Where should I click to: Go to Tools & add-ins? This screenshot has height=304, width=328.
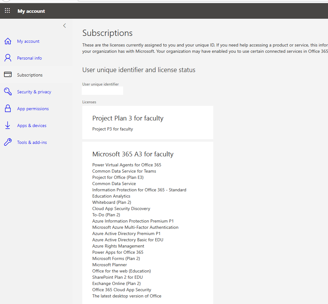tap(32, 142)
